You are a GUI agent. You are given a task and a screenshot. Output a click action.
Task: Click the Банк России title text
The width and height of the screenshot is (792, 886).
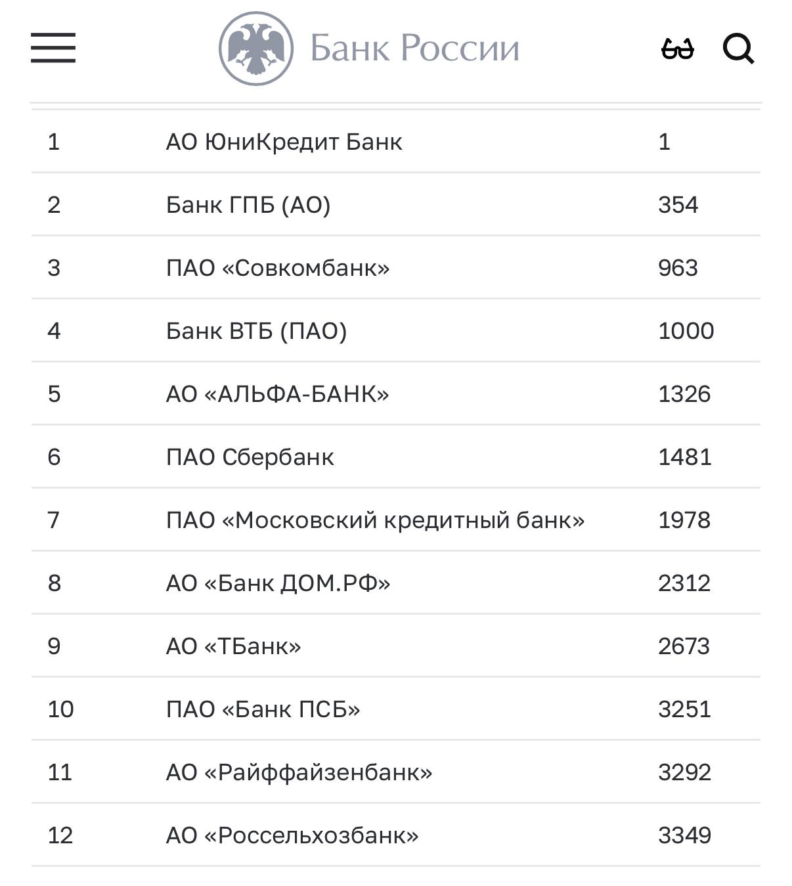tap(414, 48)
